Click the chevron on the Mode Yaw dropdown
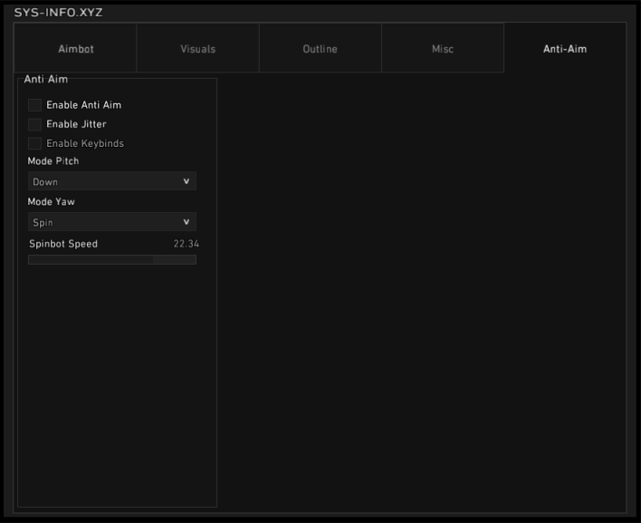This screenshot has width=641, height=523. point(187,222)
